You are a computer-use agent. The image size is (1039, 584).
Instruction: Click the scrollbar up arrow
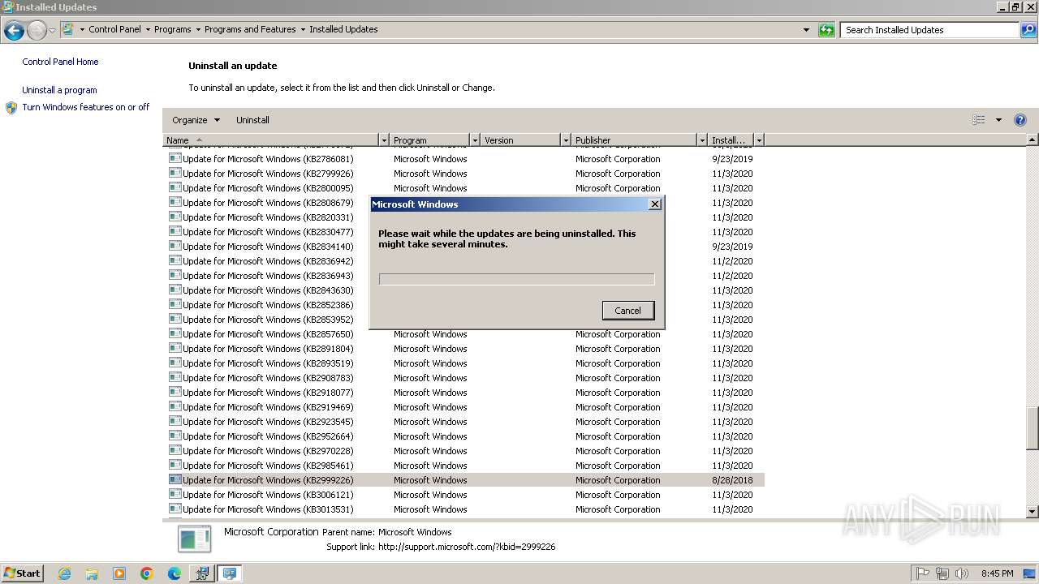1033,140
